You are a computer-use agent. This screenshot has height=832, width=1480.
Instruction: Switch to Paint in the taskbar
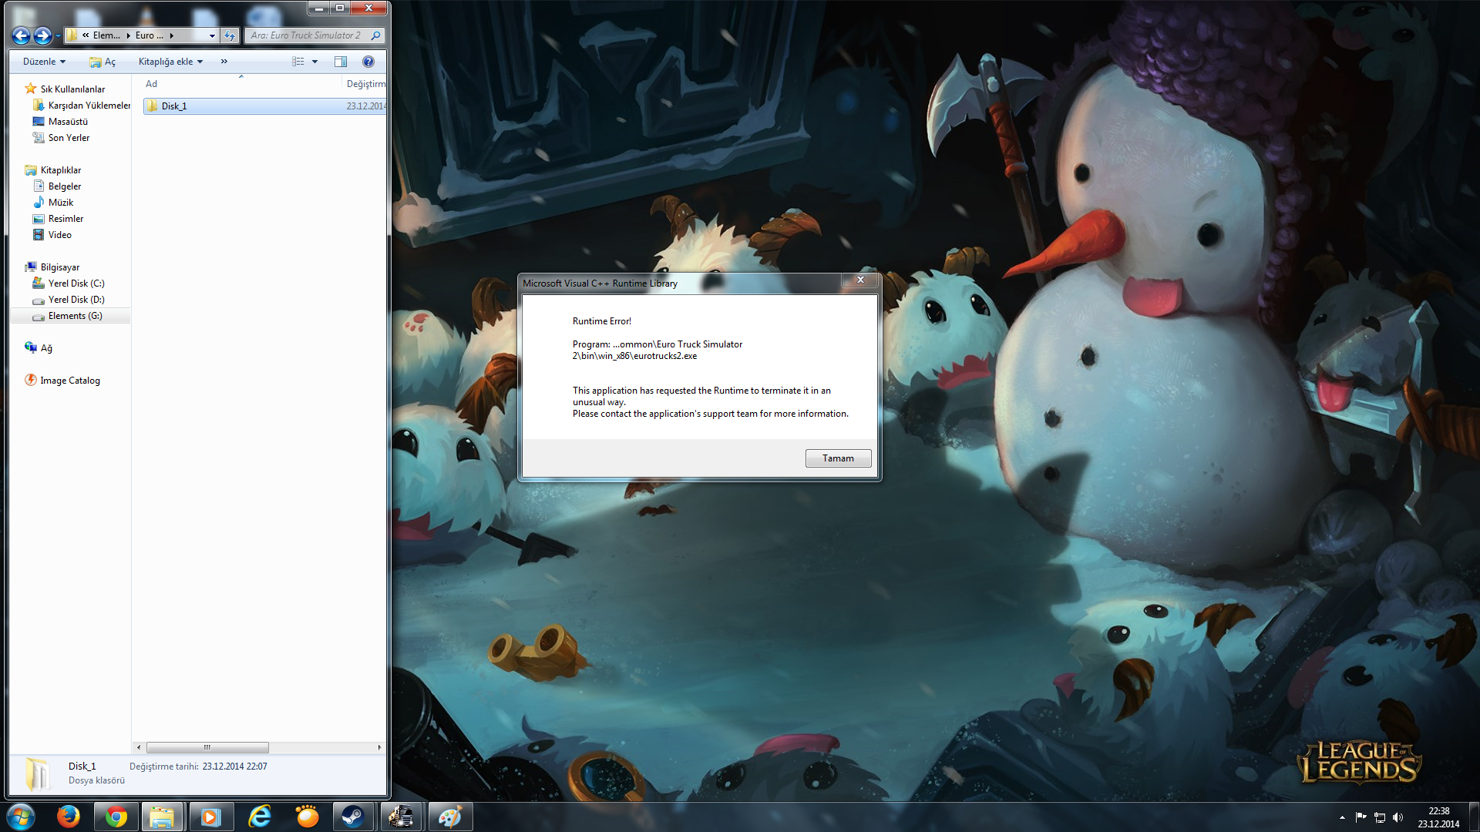point(449,817)
